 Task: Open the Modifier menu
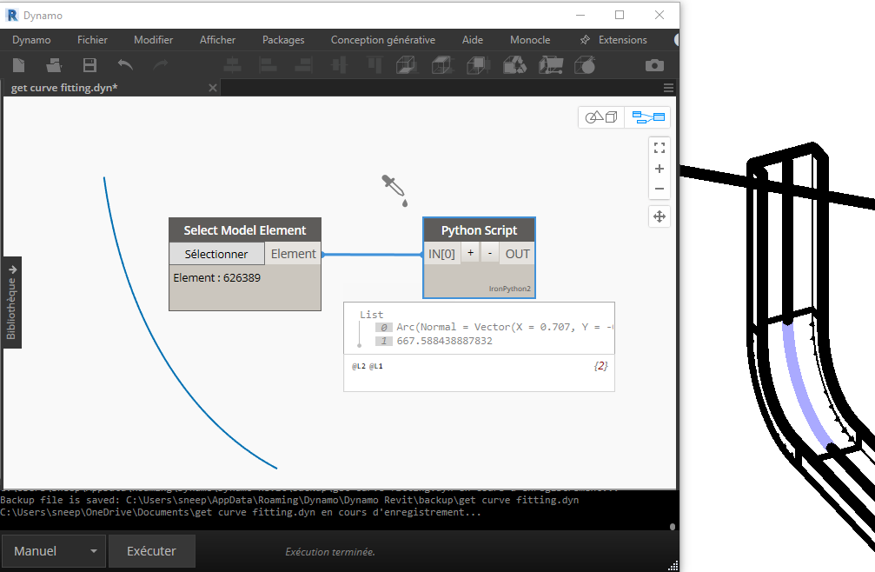coord(154,40)
